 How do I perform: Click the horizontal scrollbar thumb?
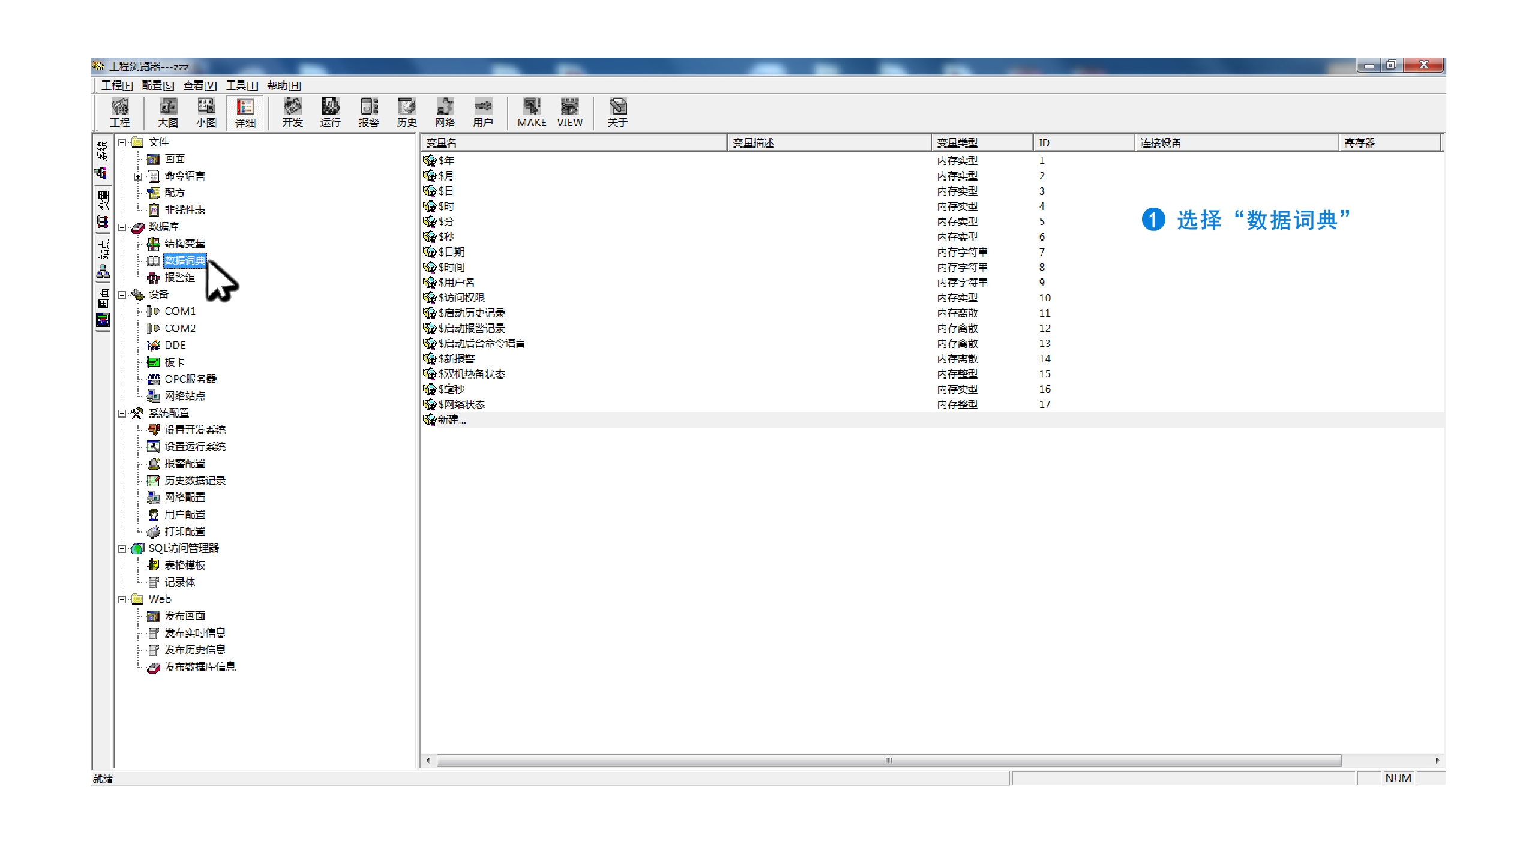coord(889,761)
